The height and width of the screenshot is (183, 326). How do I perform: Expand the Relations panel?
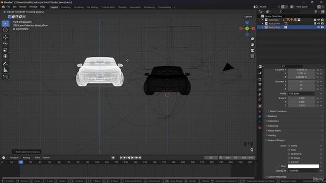coord(272,116)
